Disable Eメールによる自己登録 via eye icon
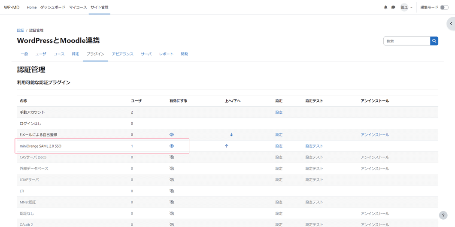The image size is (455, 227). click(172, 134)
